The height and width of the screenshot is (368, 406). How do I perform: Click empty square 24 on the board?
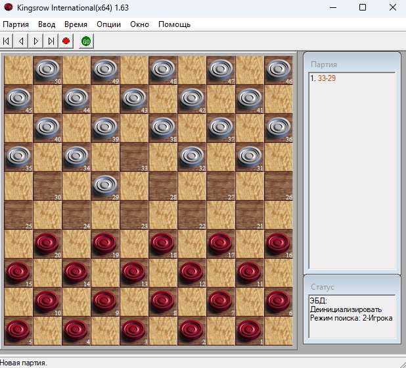coord(76,214)
